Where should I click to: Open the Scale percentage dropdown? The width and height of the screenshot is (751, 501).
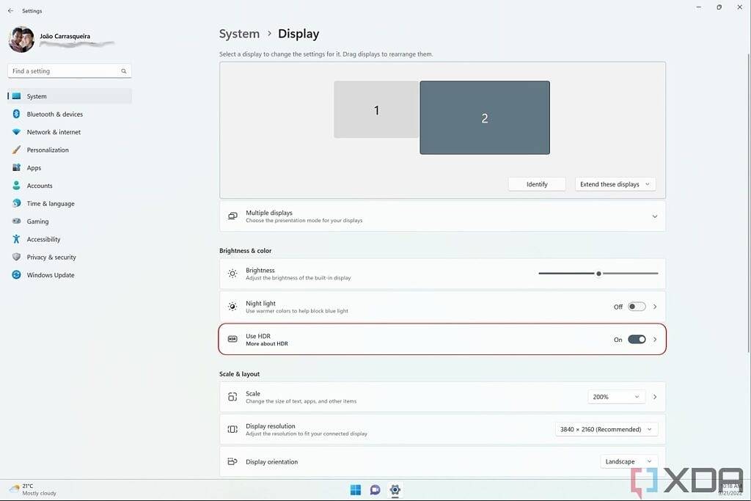click(616, 396)
